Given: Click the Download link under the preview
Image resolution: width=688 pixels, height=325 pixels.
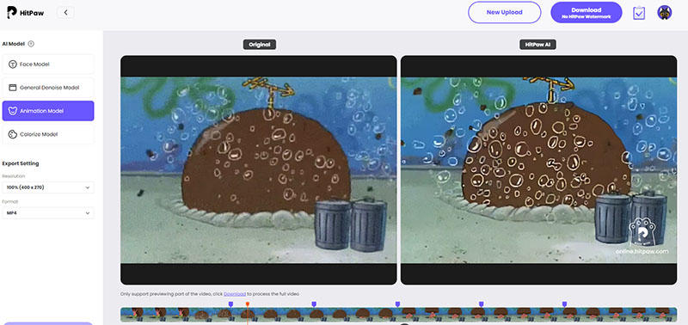Looking at the screenshot, I should [x=235, y=294].
